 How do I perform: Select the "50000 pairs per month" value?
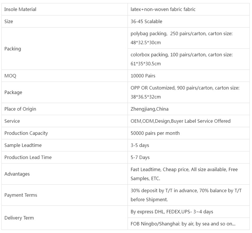(x=155, y=133)
